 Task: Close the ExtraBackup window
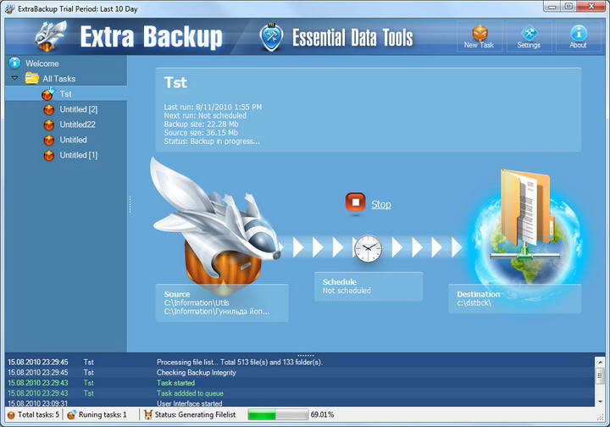pyautogui.click(x=591, y=7)
